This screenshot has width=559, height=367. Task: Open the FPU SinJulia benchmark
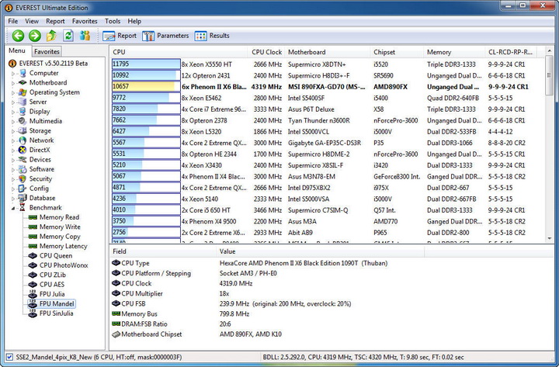coord(57,313)
